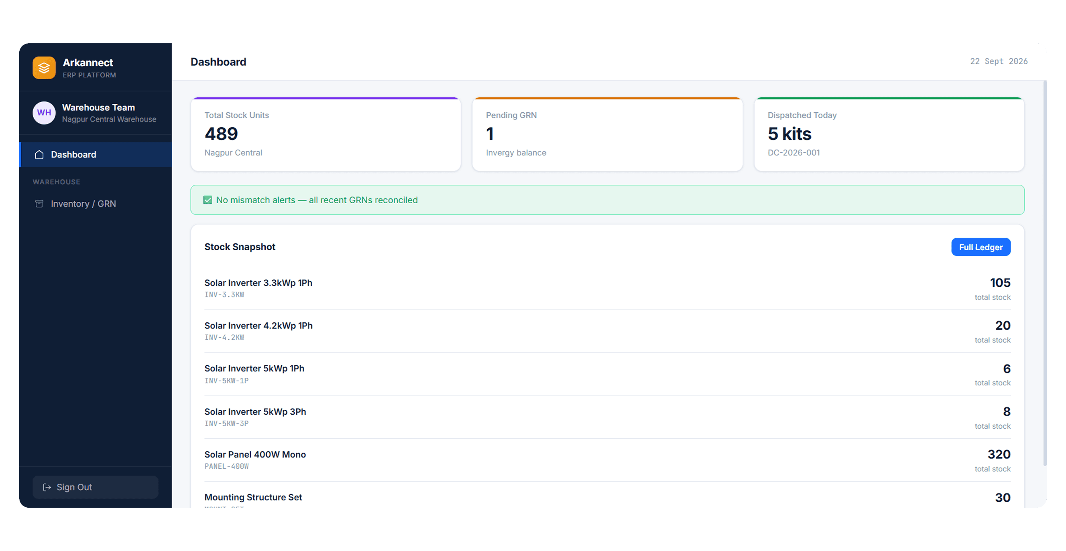Screen dimensions: 1066x551
Task: Click the Solar Inverter 4.2kWp 1Ph row name
Action: pos(258,326)
